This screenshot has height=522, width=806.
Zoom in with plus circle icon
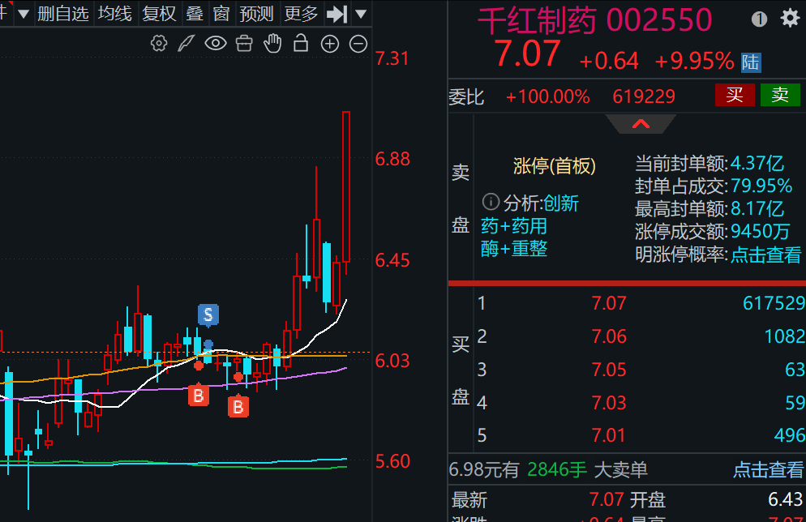tap(329, 45)
